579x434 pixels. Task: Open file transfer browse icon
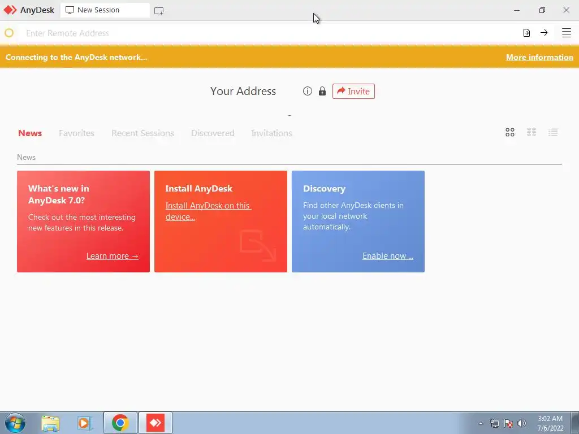(x=526, y=33)
